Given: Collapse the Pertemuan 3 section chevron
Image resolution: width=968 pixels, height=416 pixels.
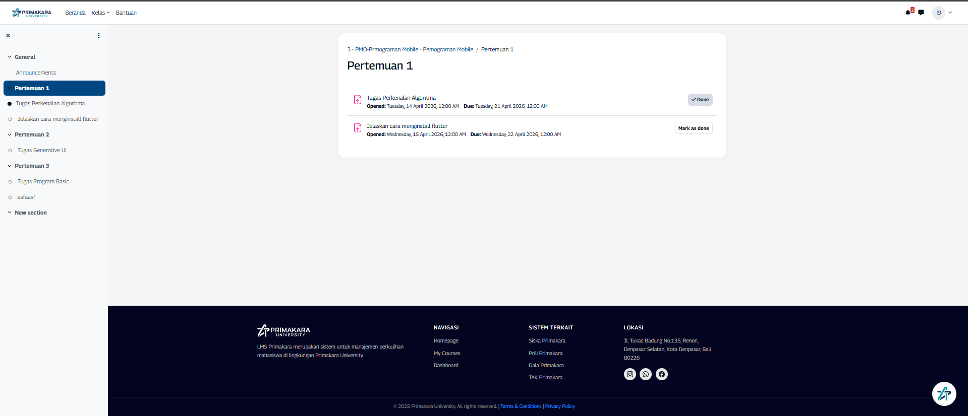Looking at the screenshot, I should click(x=10, y=166).
